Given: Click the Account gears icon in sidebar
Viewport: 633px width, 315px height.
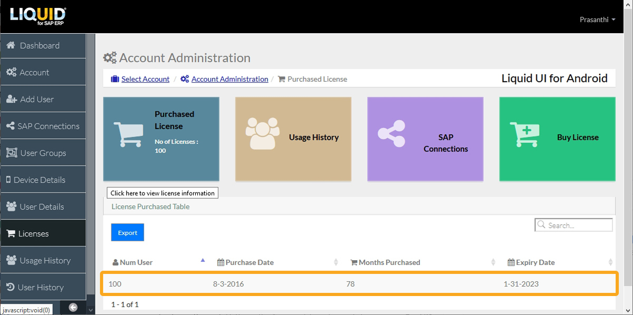Looking at the screenshot, I should coord(11,72).
